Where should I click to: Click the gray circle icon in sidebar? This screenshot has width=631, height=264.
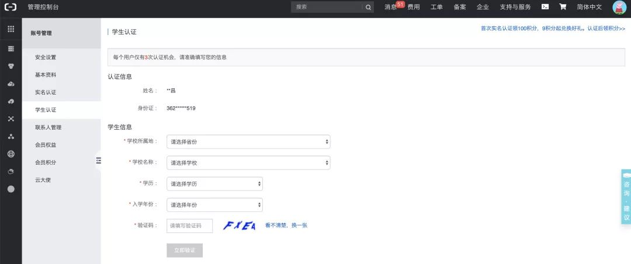(x=11, y=189)
